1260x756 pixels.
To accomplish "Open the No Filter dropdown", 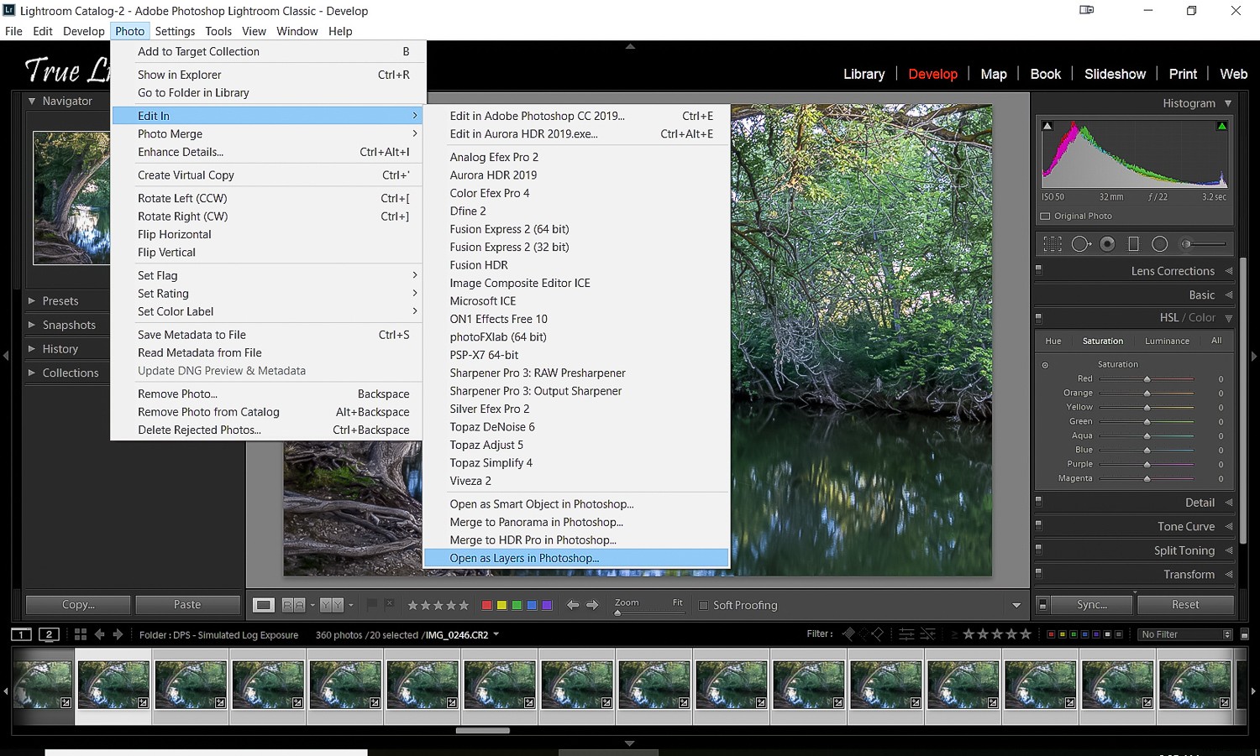I will [x=1184, y=634].
